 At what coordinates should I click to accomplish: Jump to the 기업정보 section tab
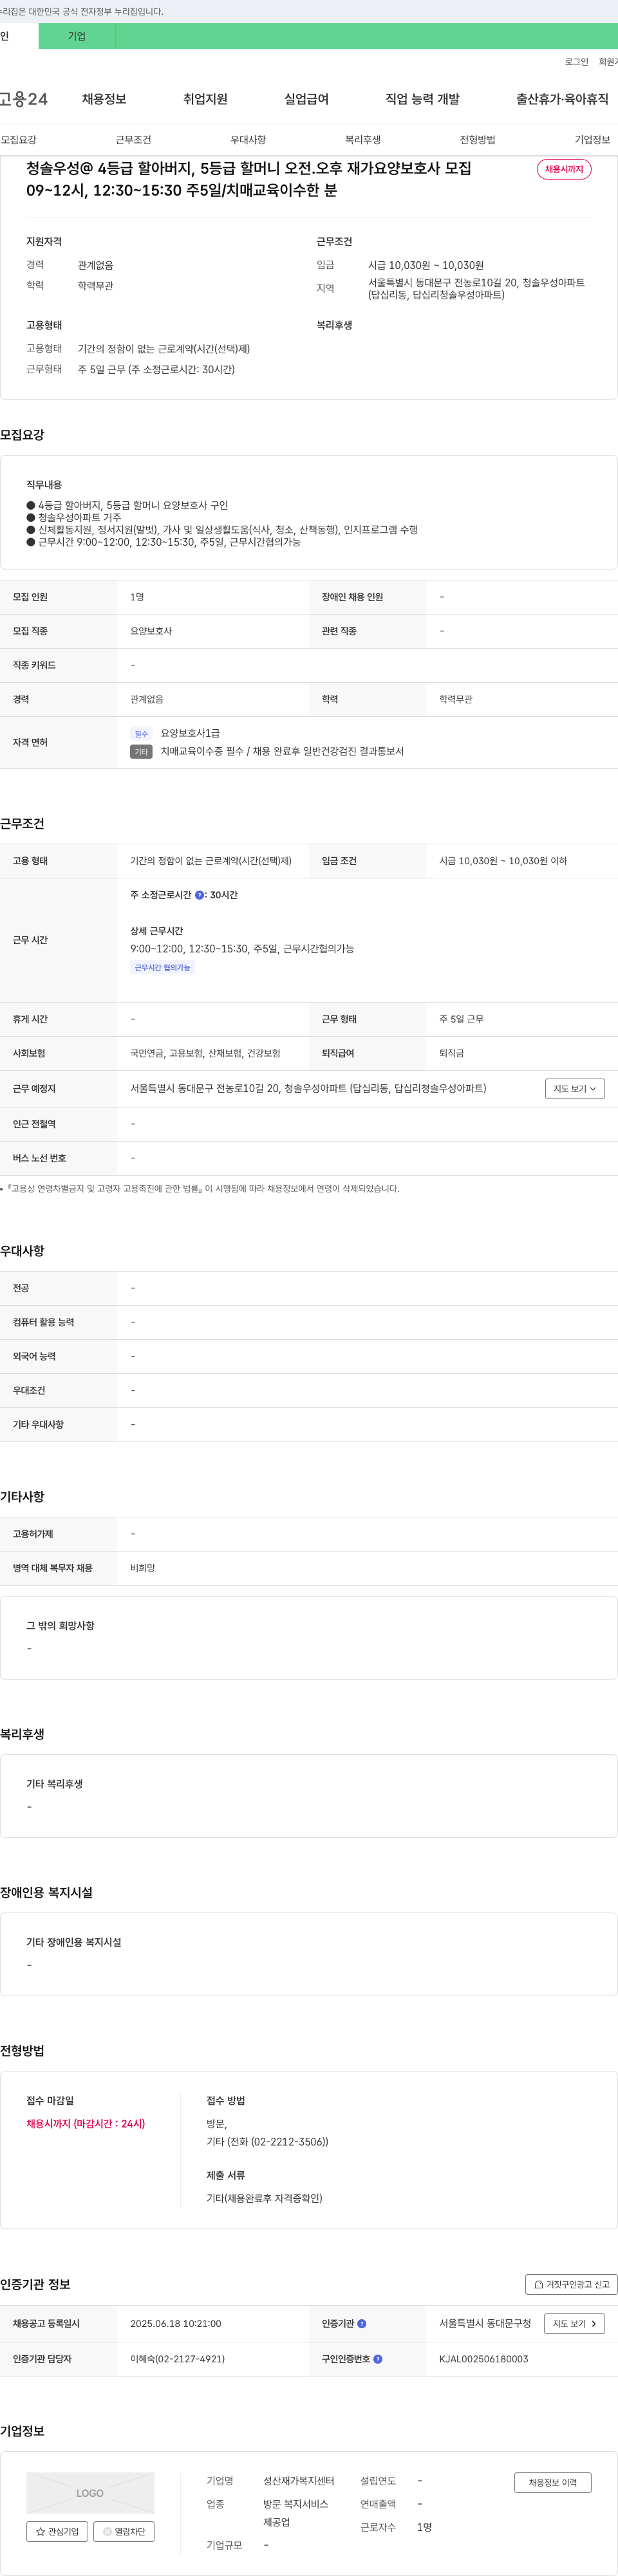(592, 140)
